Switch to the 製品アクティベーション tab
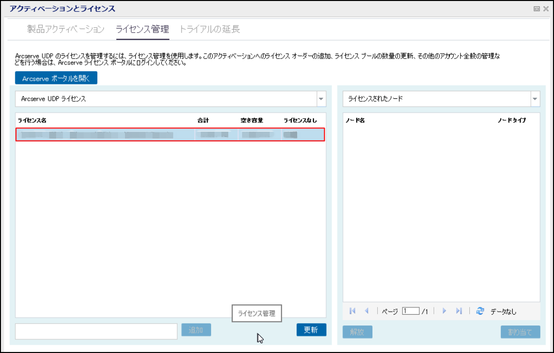554x353 pixels. pos(66,29)
